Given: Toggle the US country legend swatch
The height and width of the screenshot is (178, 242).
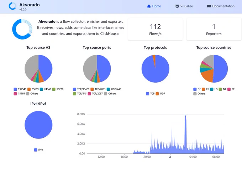Looking at the screenshot, I should [x=212, y=89].
